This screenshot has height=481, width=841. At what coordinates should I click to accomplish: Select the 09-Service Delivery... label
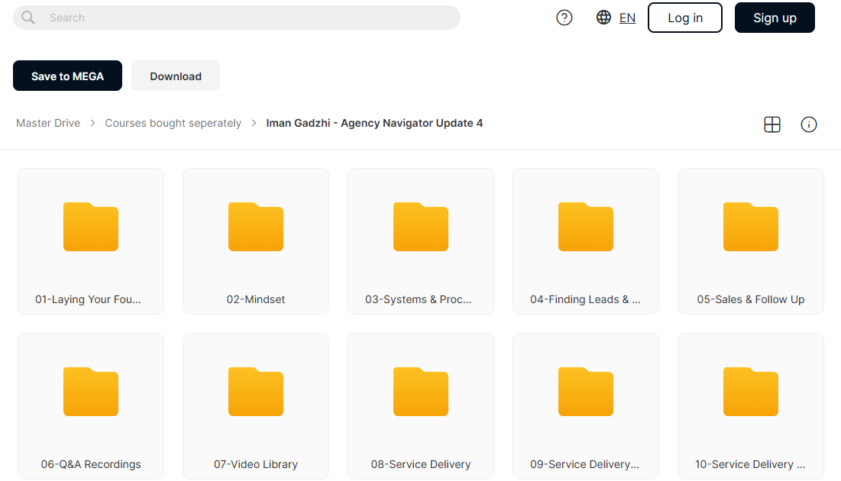(x=584, y=464)
